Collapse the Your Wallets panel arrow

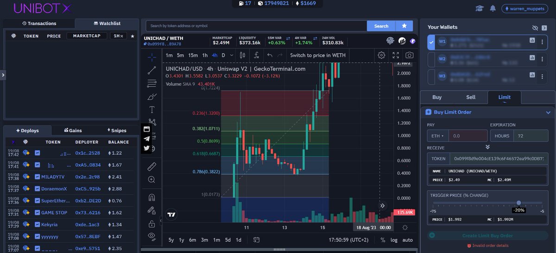coord(545,28)
